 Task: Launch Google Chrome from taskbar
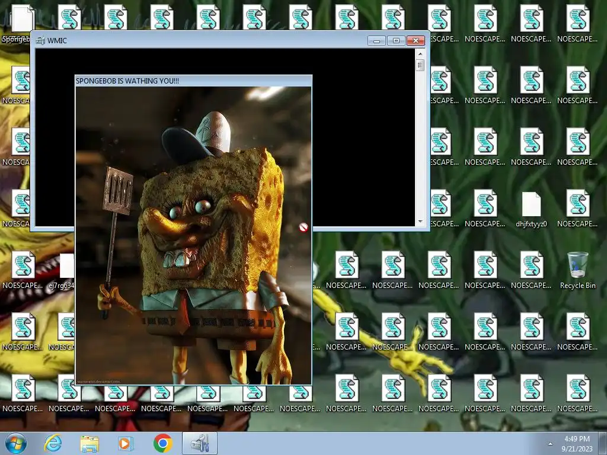(x=162, y=443)
